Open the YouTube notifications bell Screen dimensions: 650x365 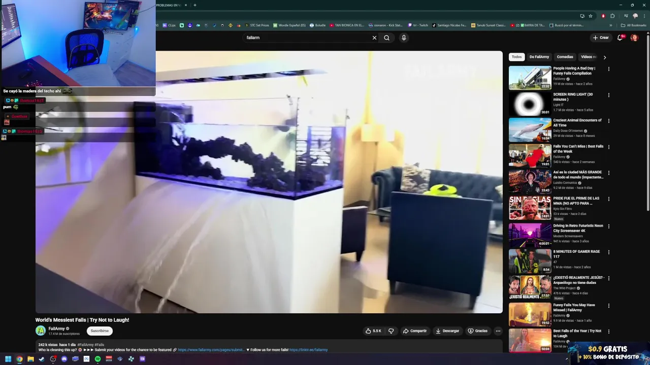(620, 38)
